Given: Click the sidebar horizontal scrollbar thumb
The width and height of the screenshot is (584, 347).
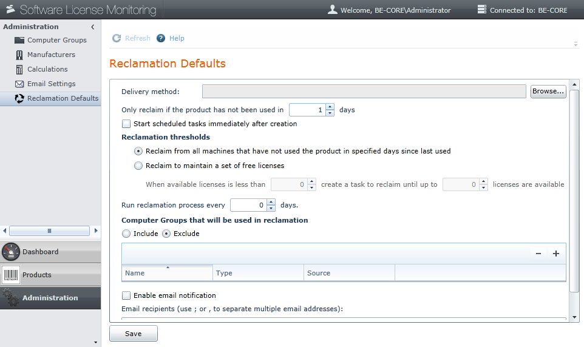Looking at the screenshot, I should click(49, 231).
